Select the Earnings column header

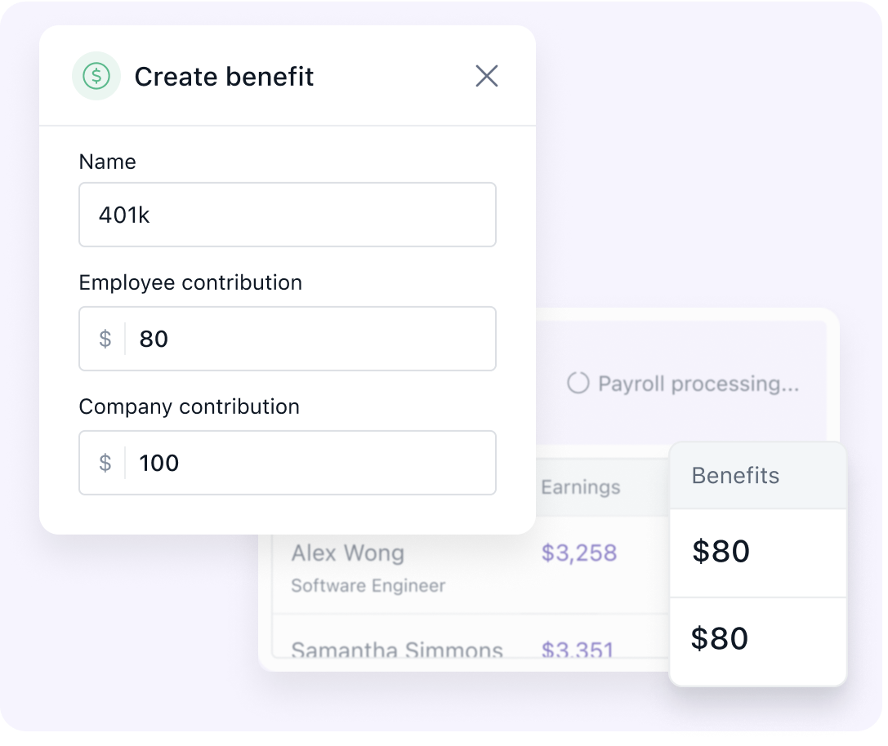581,487
